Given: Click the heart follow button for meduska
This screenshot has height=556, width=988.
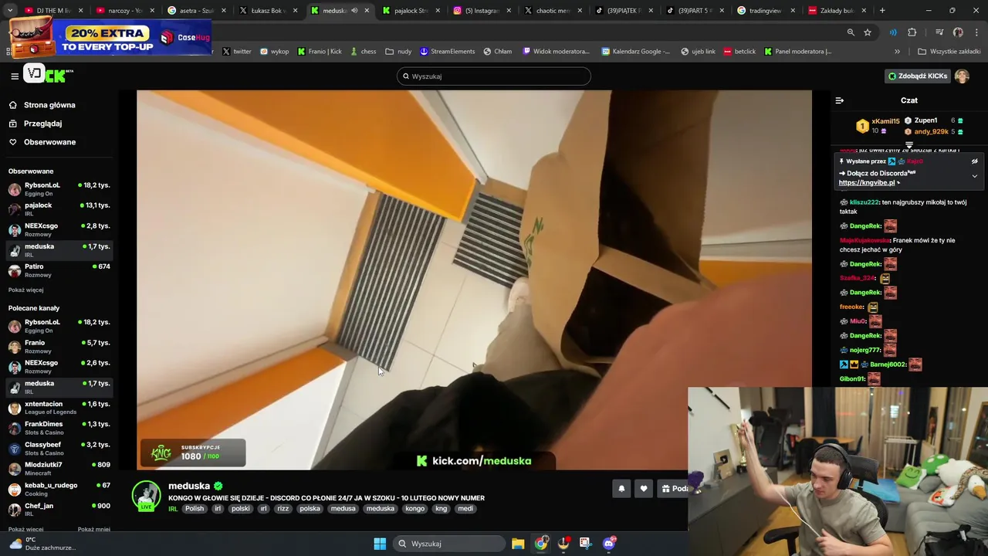Looking at the screenshot, I should 644,488.
